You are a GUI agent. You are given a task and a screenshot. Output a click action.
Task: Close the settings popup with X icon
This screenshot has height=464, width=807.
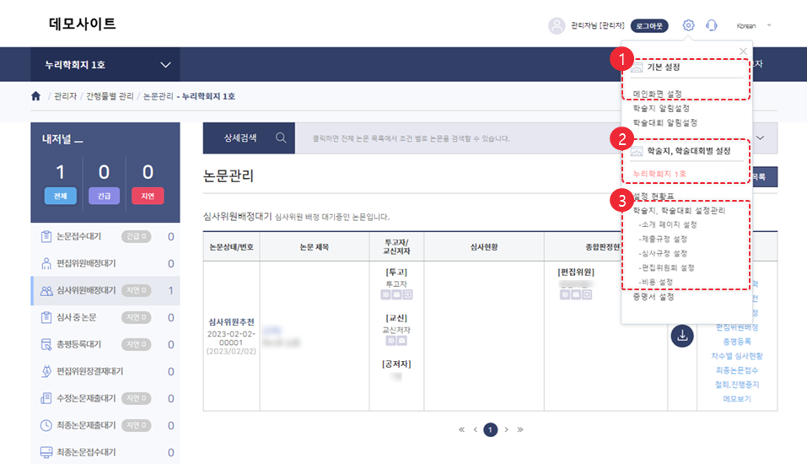[x=743, y=51]
